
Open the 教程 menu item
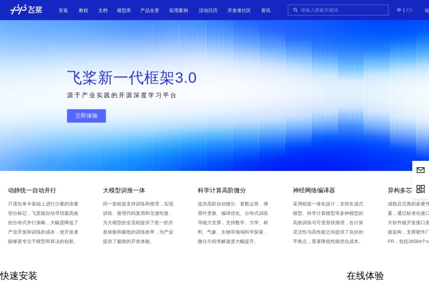[83, 10]
